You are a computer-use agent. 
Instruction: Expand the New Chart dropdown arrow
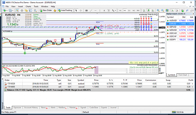tap(7, 10)
